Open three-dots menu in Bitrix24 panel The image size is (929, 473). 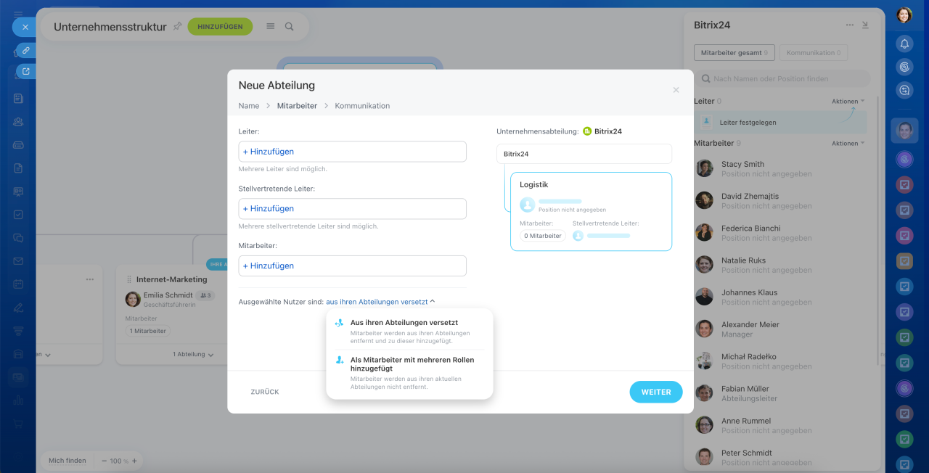point(850,25)
